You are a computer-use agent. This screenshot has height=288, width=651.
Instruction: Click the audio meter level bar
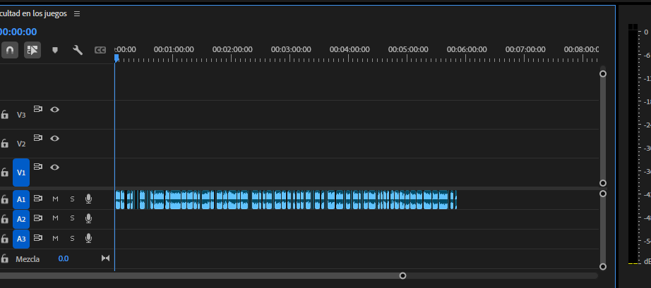click(633, 144)
